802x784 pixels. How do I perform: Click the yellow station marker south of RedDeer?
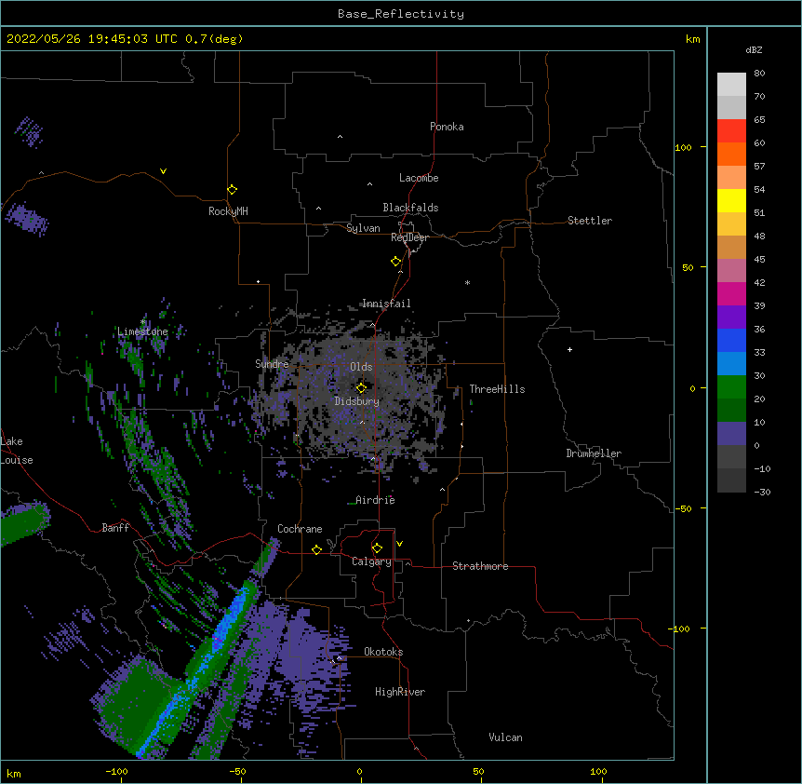point(395,261)
